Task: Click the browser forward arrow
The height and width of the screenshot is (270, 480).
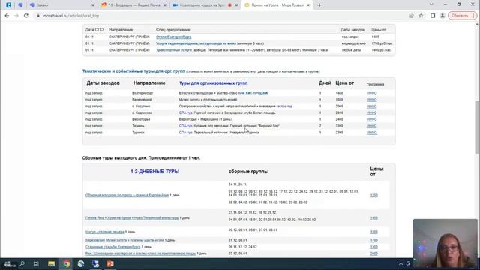Action: 16,16
